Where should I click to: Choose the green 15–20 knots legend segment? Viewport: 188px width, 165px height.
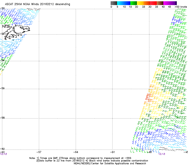pyautogui.click(x=134, y=3)
